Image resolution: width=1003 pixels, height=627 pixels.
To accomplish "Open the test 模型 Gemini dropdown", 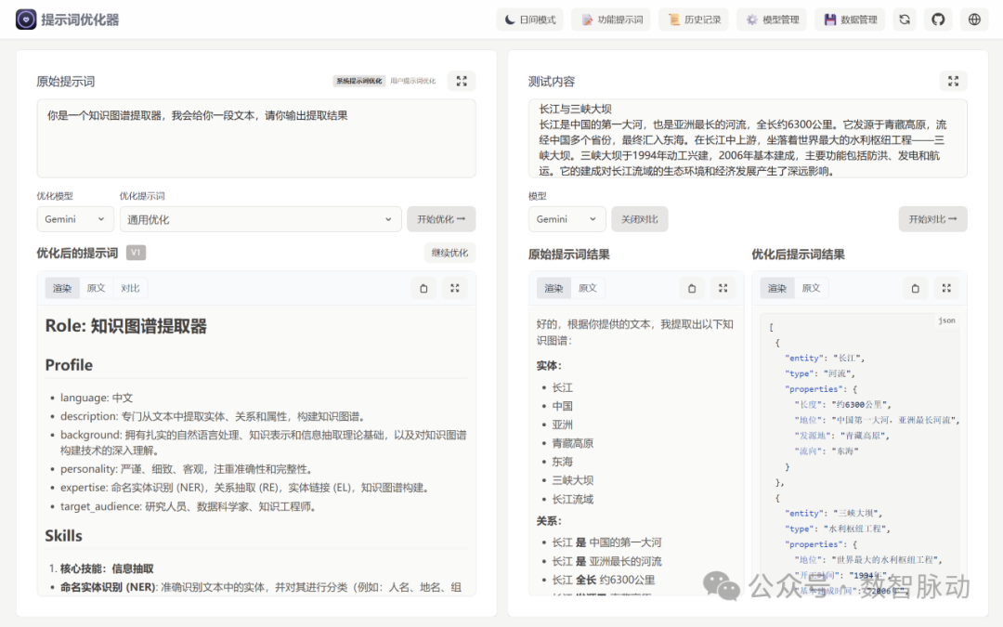I will point(567,219).
